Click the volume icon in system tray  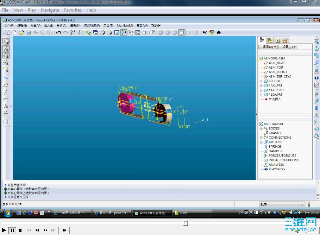coord(300,212)
